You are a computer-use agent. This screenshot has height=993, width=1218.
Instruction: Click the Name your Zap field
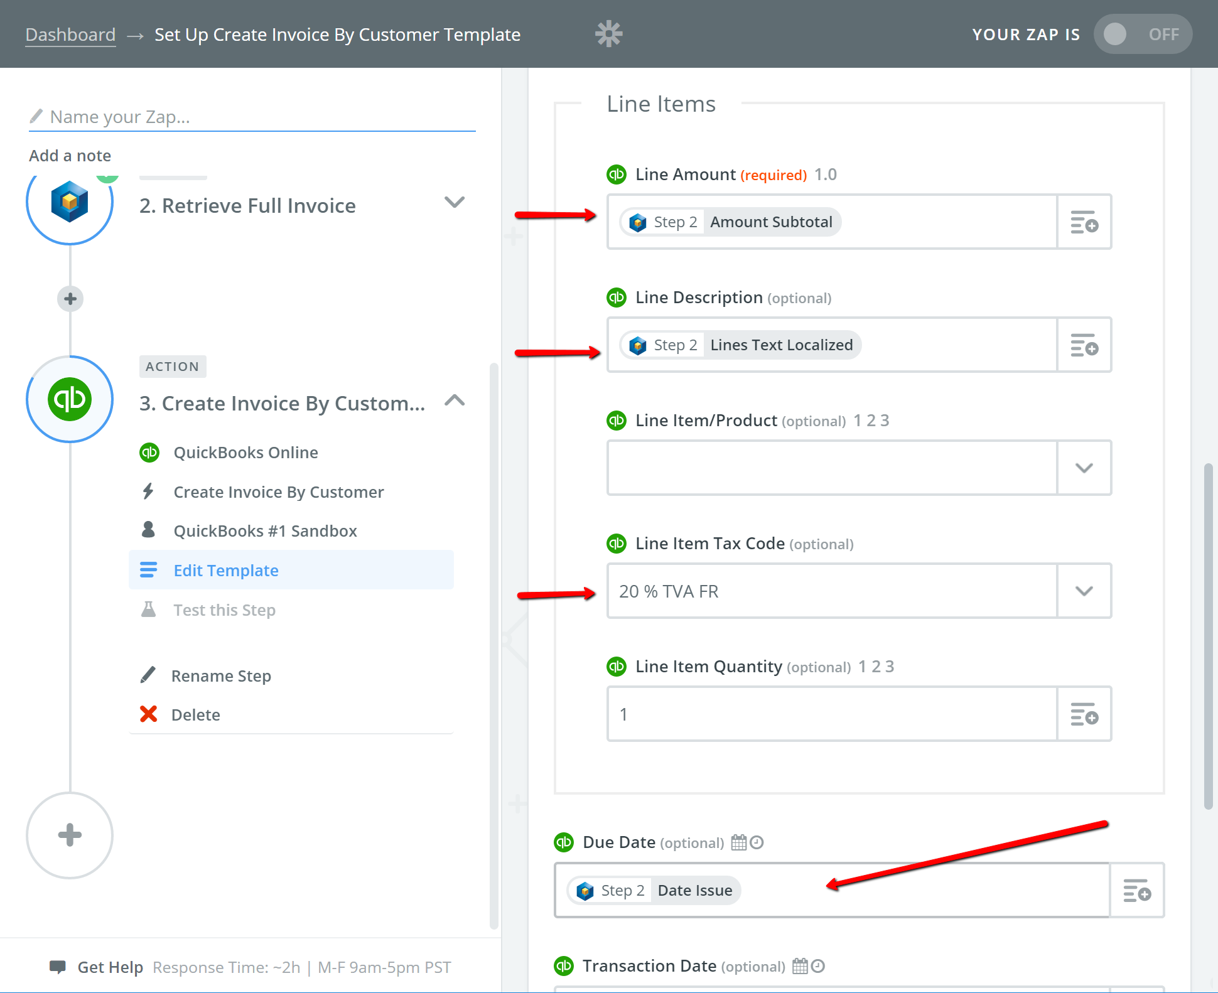coord(252,117)
